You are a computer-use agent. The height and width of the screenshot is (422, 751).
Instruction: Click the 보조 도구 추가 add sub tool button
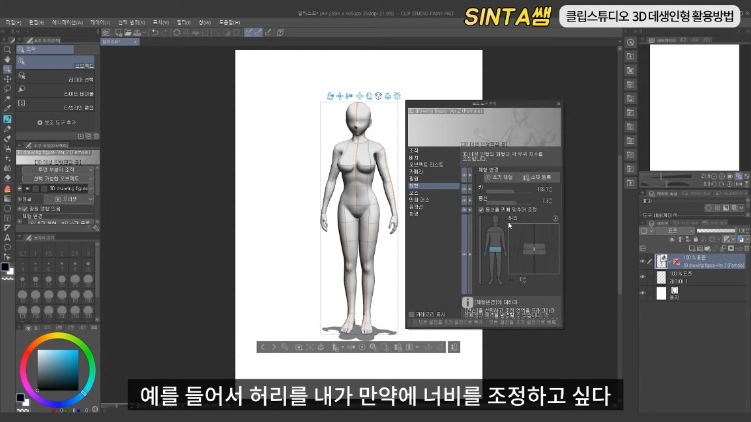pyautogui.click(x=57, y=122)
